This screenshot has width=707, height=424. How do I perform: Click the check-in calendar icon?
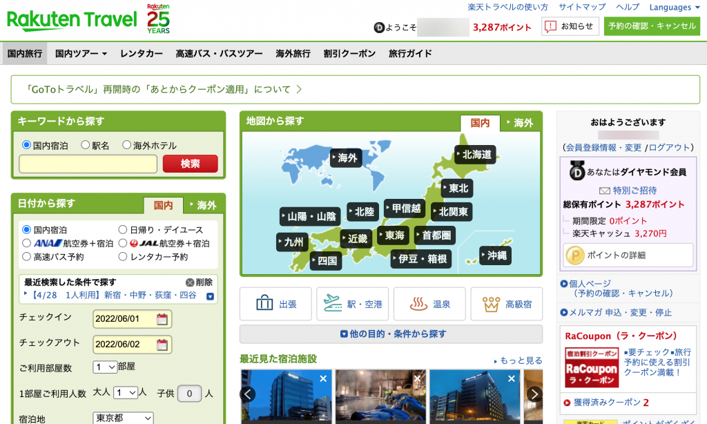tap(162, 319)
